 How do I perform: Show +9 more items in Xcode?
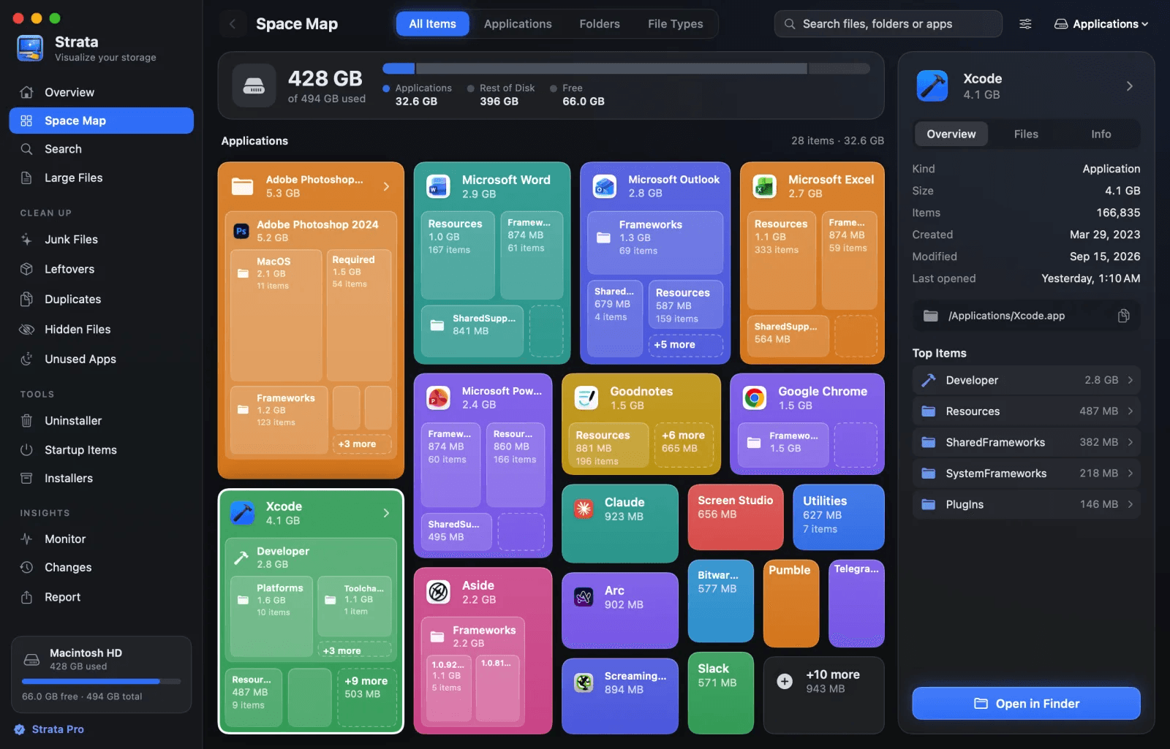click(x=366, y=697)
